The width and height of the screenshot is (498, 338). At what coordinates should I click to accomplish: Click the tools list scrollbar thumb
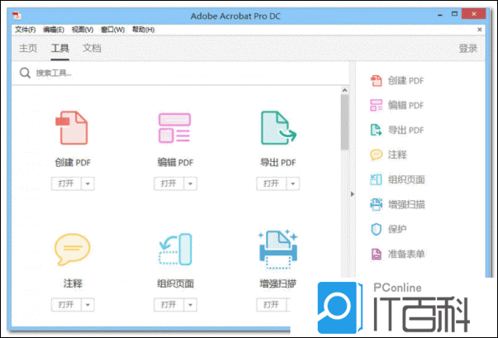(345, 121)
